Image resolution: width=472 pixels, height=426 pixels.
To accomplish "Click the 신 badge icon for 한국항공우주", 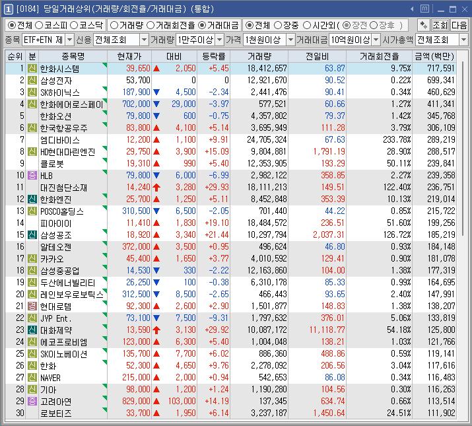I will [32, 127].
